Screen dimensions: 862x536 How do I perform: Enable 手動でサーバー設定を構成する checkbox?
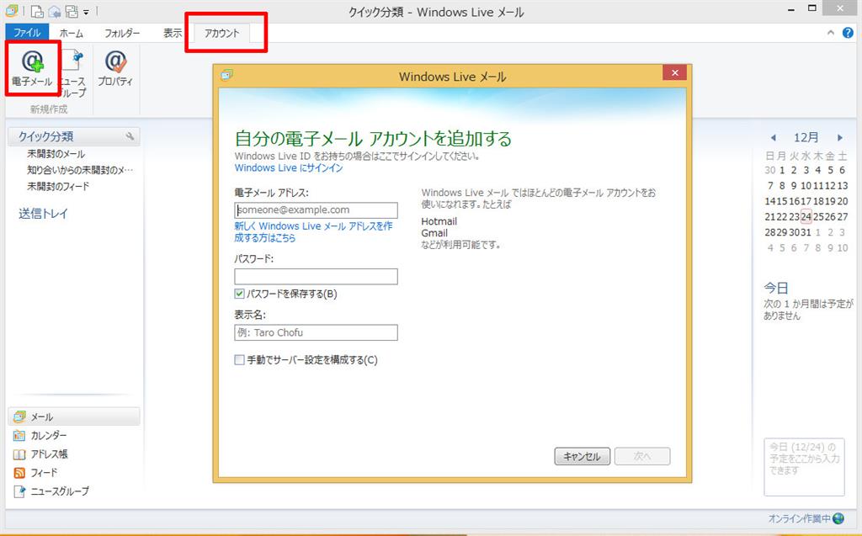[239, 360]
